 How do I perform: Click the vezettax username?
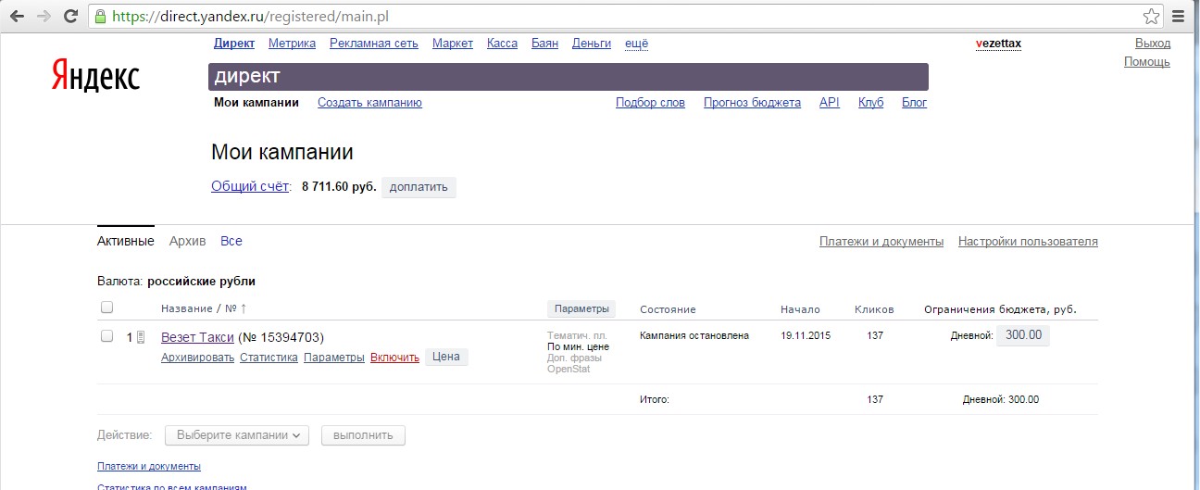(998, 44)
